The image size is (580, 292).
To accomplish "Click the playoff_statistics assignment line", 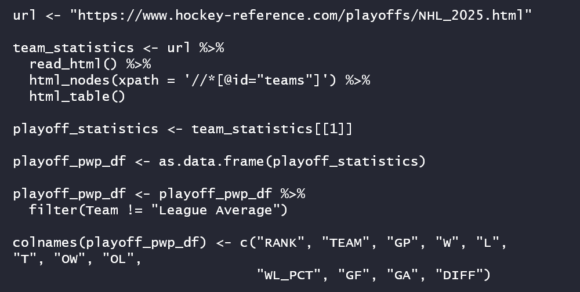I will point(183,129).
